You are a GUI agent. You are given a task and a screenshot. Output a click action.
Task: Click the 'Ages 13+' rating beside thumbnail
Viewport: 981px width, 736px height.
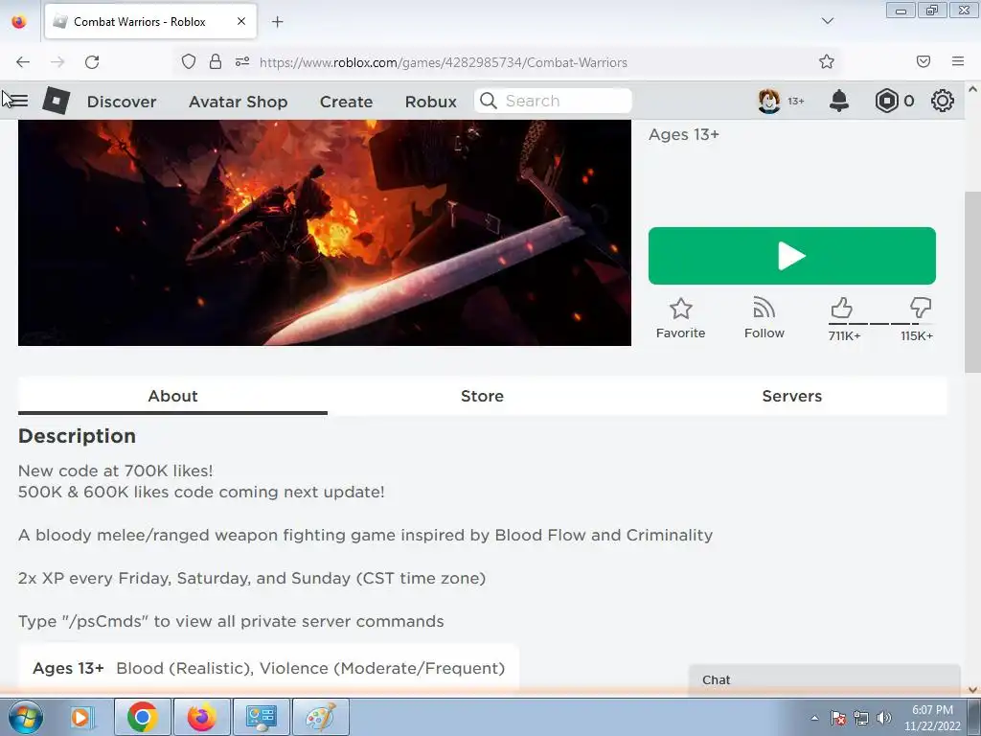click(684, 134)
